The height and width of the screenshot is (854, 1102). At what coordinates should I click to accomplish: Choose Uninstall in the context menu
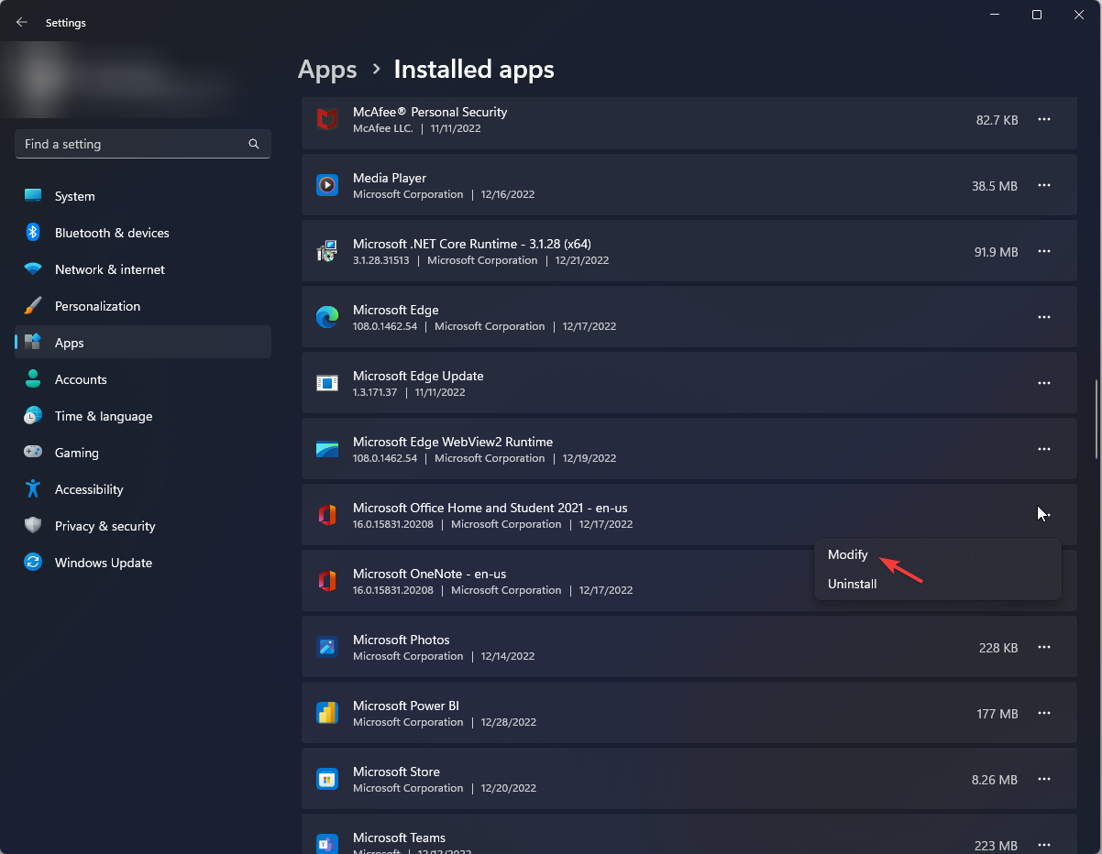938,584
